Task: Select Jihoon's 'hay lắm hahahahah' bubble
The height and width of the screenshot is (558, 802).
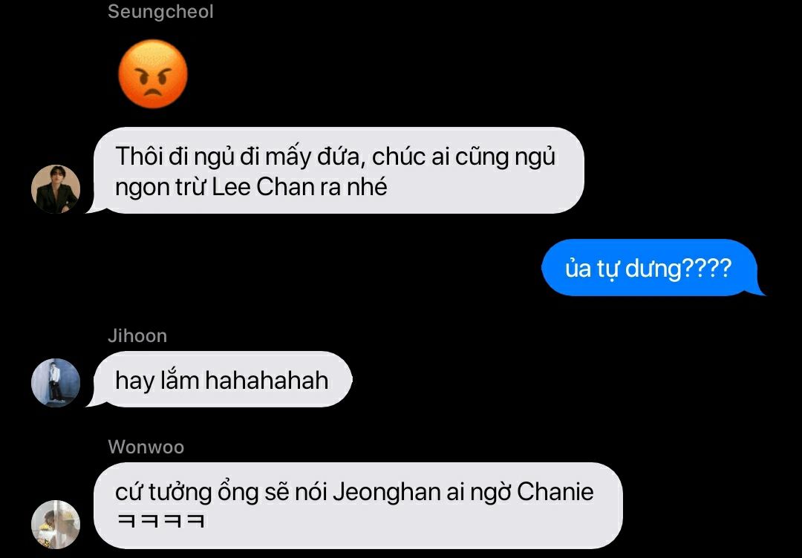Action: click(x=220, y=380)
